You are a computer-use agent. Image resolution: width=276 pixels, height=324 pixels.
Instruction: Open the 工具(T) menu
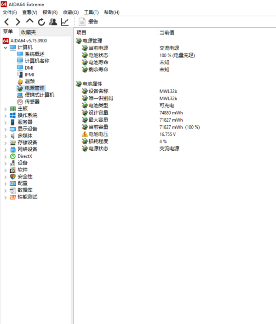coord(92,12)
